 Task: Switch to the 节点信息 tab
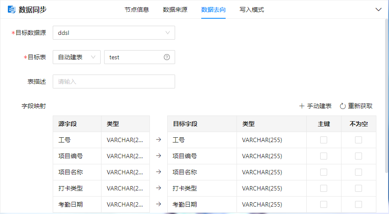(137, 10)
